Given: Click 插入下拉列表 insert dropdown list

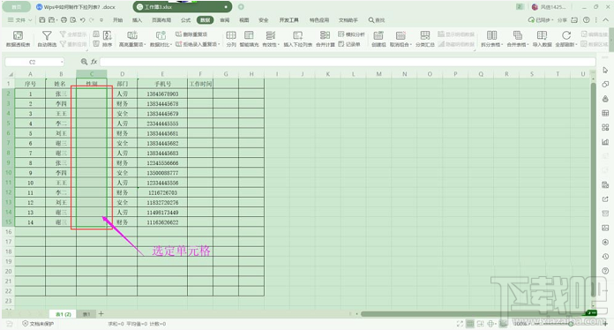Looking at the screenshot, I should [x=297, y=39].
